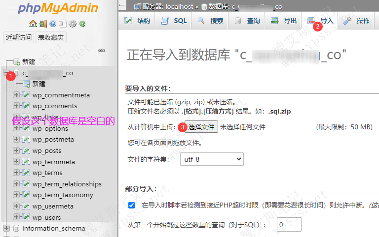This screenshot has width=379, height=237.
Task: Expand the wp_commentmeta tree node
Action: tap(16, 95)
